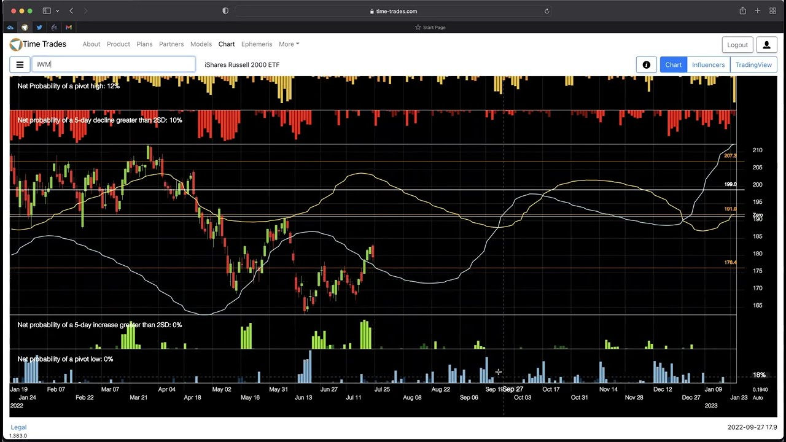Click the Auto scale label
The height and width of the screenshot is (442, 786).
pos(758,398)
